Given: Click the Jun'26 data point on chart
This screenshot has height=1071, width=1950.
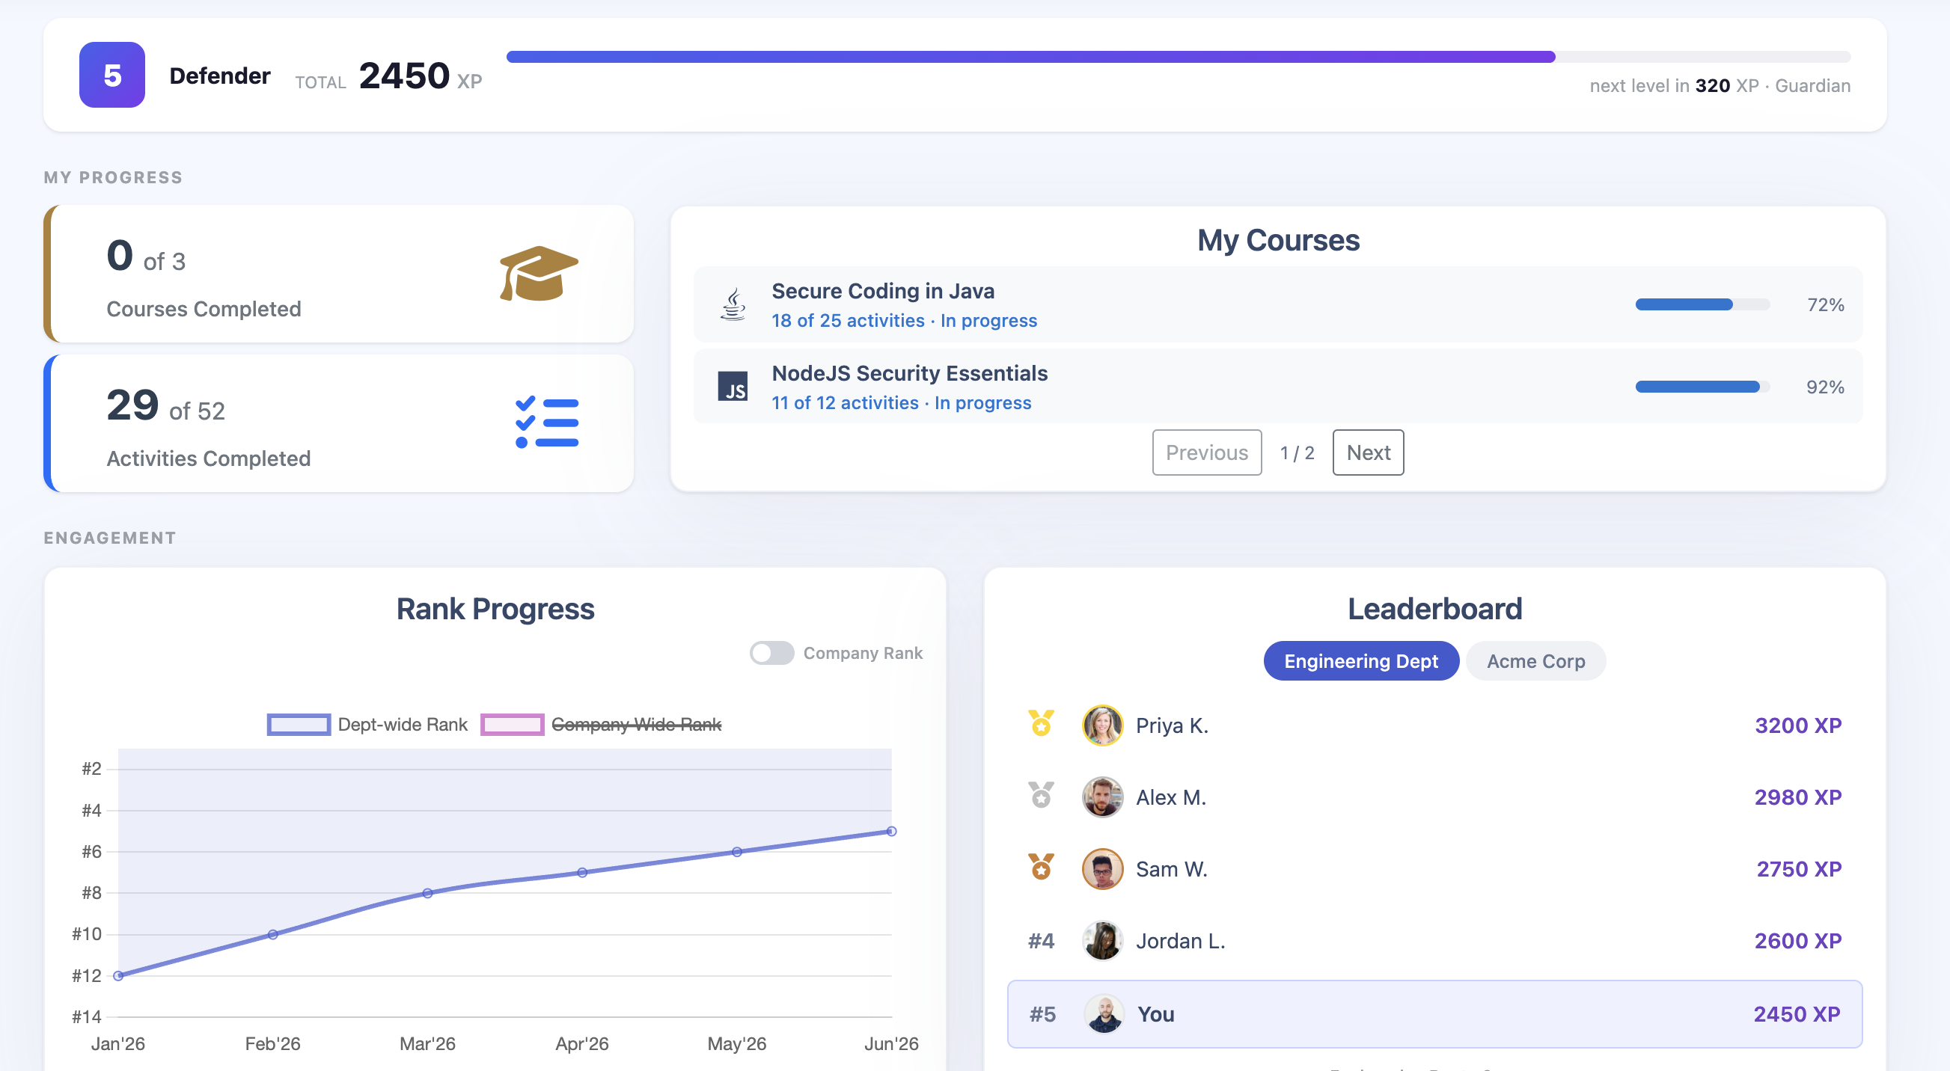Looking at the screenshot, I should tap(892, 831).
